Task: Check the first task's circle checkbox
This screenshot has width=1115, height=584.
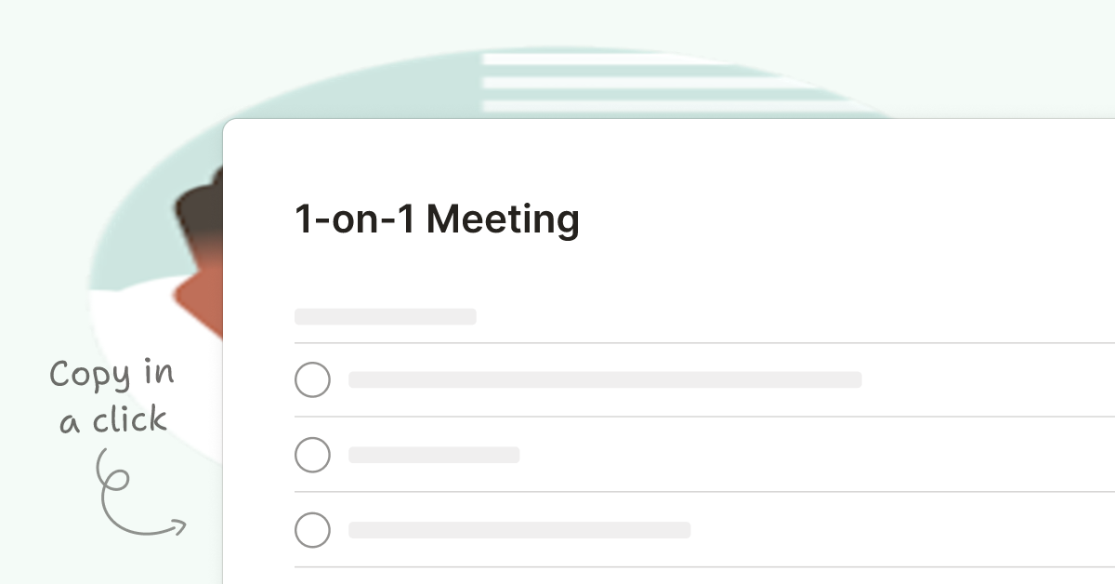Action: (312, 379)
